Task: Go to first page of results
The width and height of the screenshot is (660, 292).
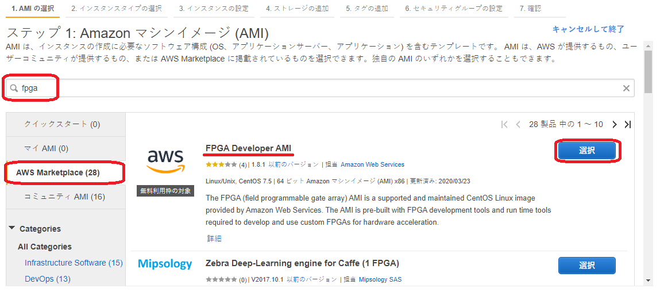Action: (x=504, y=124)
